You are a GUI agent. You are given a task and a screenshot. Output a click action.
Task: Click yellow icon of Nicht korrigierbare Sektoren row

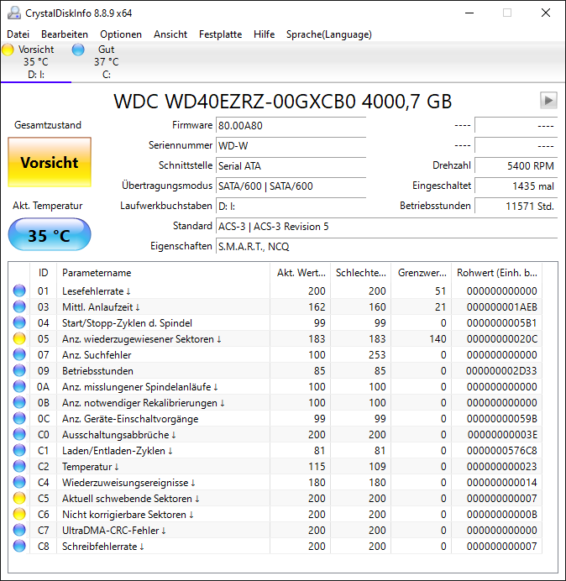tap(19, 515)
